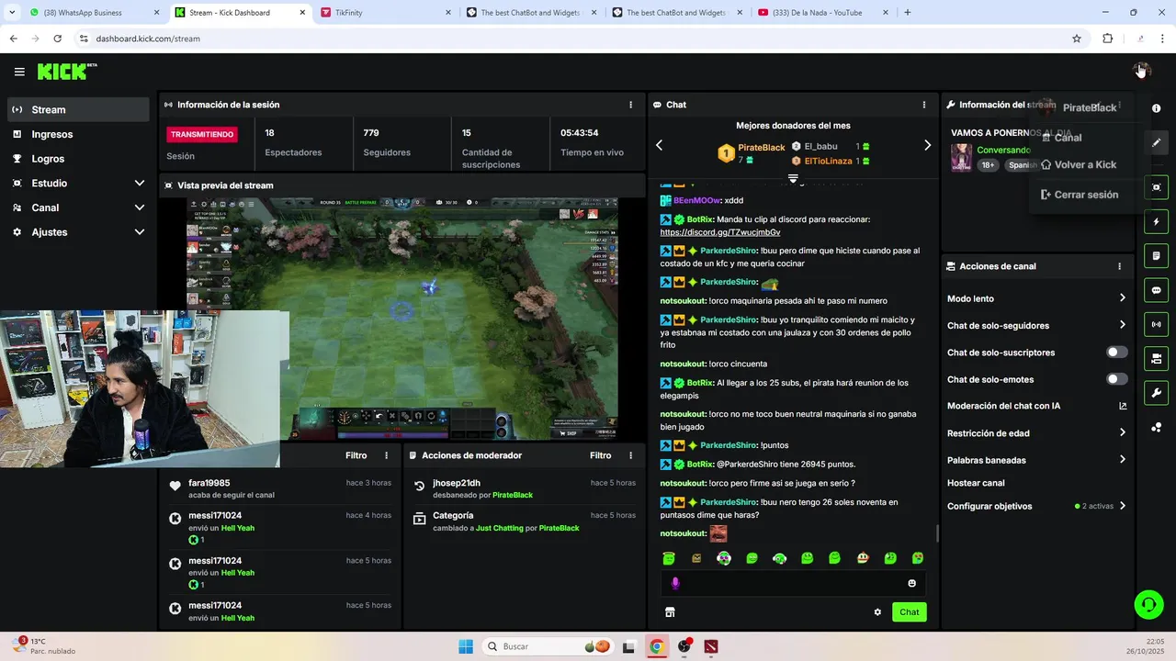Click the broadcast signal icon in right sidebar
Image resolution: width=1176 pixels, height=661 pixels.
tap(1156, 324)
